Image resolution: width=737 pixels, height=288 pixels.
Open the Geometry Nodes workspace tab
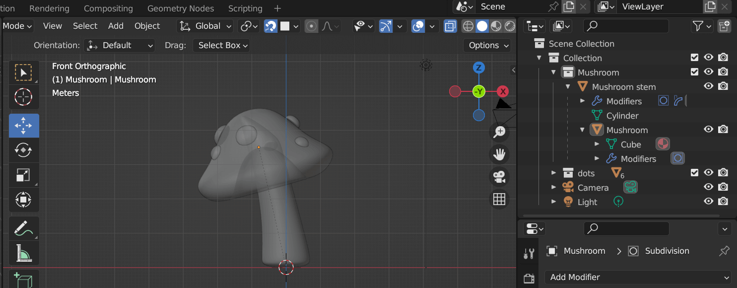point(181,8)
